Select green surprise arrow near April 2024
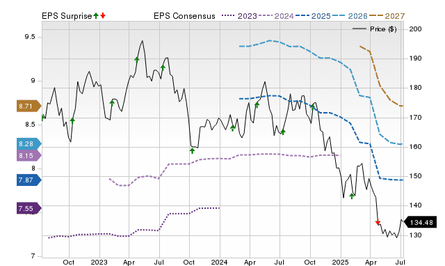The width and height of the screenshot is (445, 266). [x=257, y=105]
